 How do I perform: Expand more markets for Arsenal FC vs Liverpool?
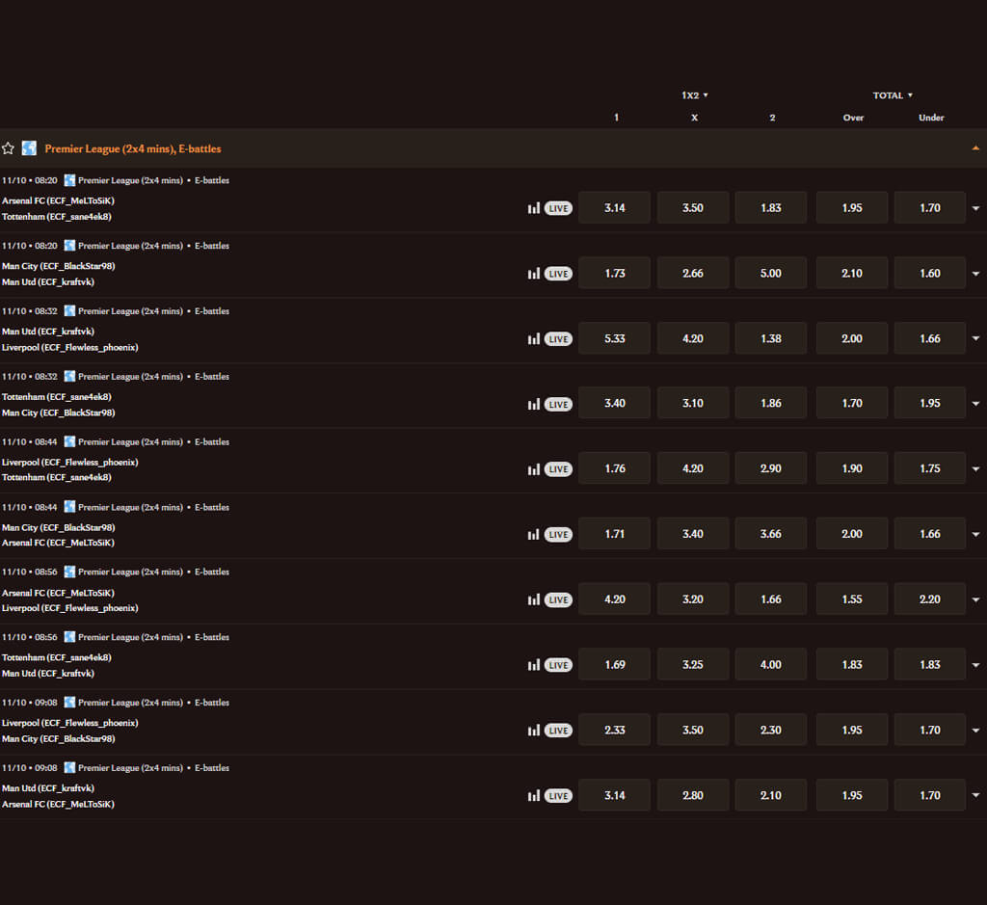(975, 599)
